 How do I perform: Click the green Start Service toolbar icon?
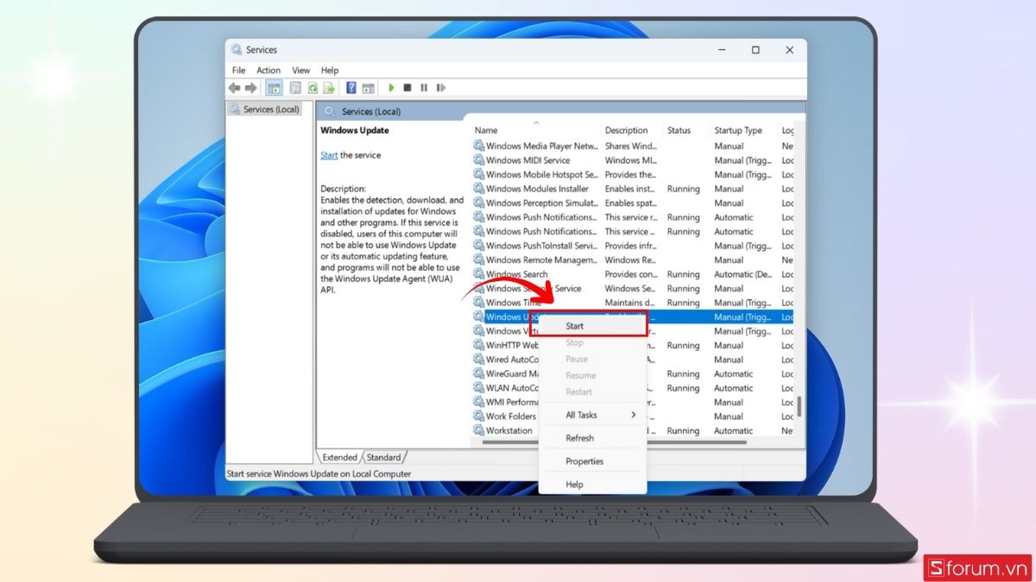tap(391, 88)
